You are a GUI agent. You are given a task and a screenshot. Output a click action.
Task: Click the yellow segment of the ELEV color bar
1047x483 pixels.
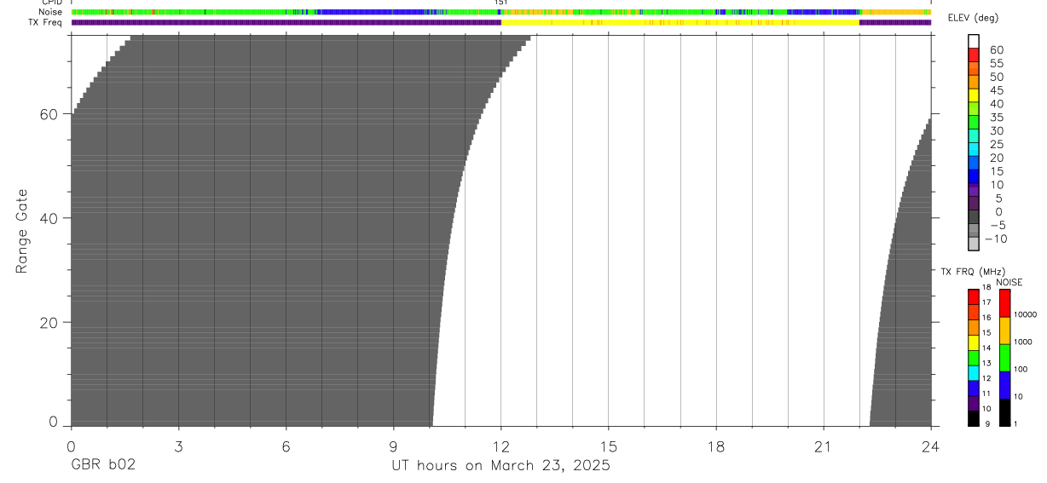[974, 95]
